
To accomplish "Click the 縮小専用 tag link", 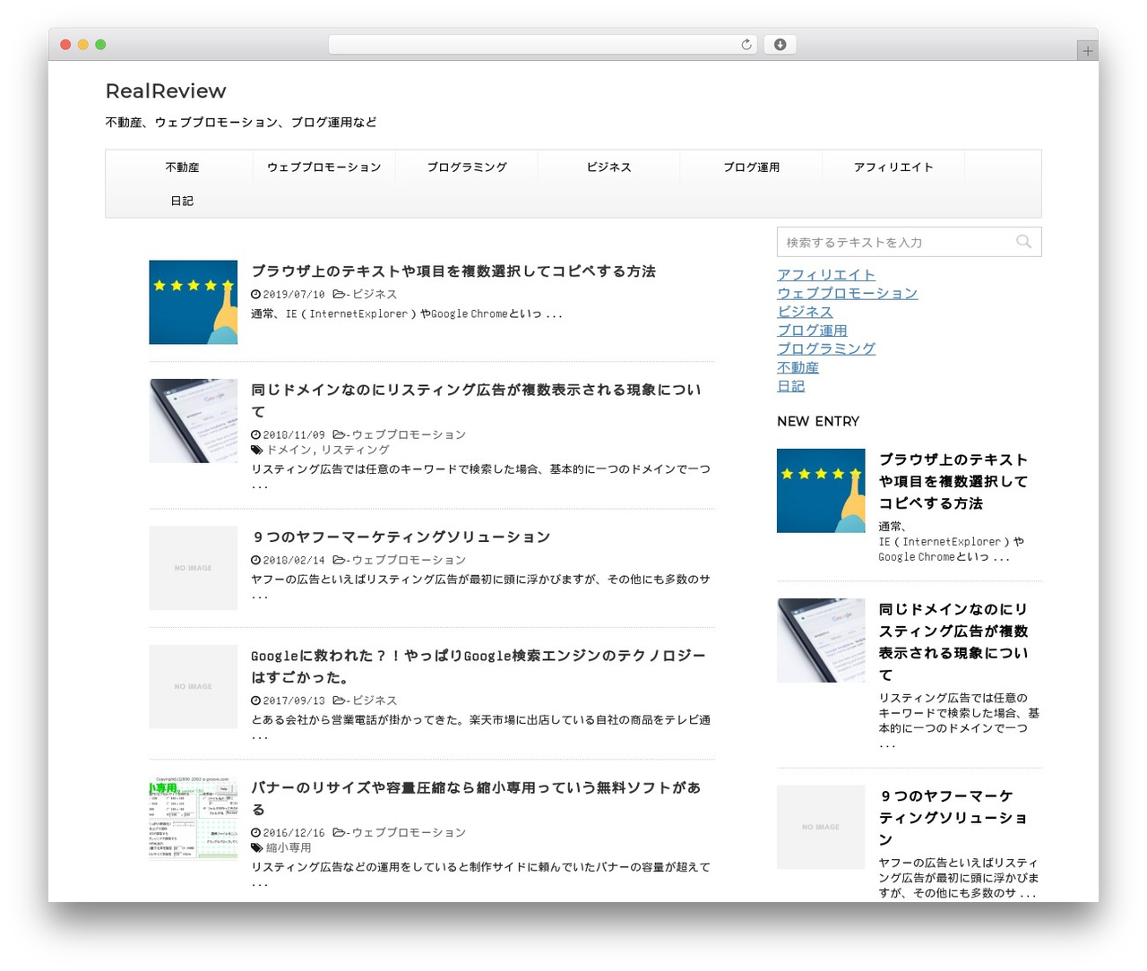I will pos(289,847).
